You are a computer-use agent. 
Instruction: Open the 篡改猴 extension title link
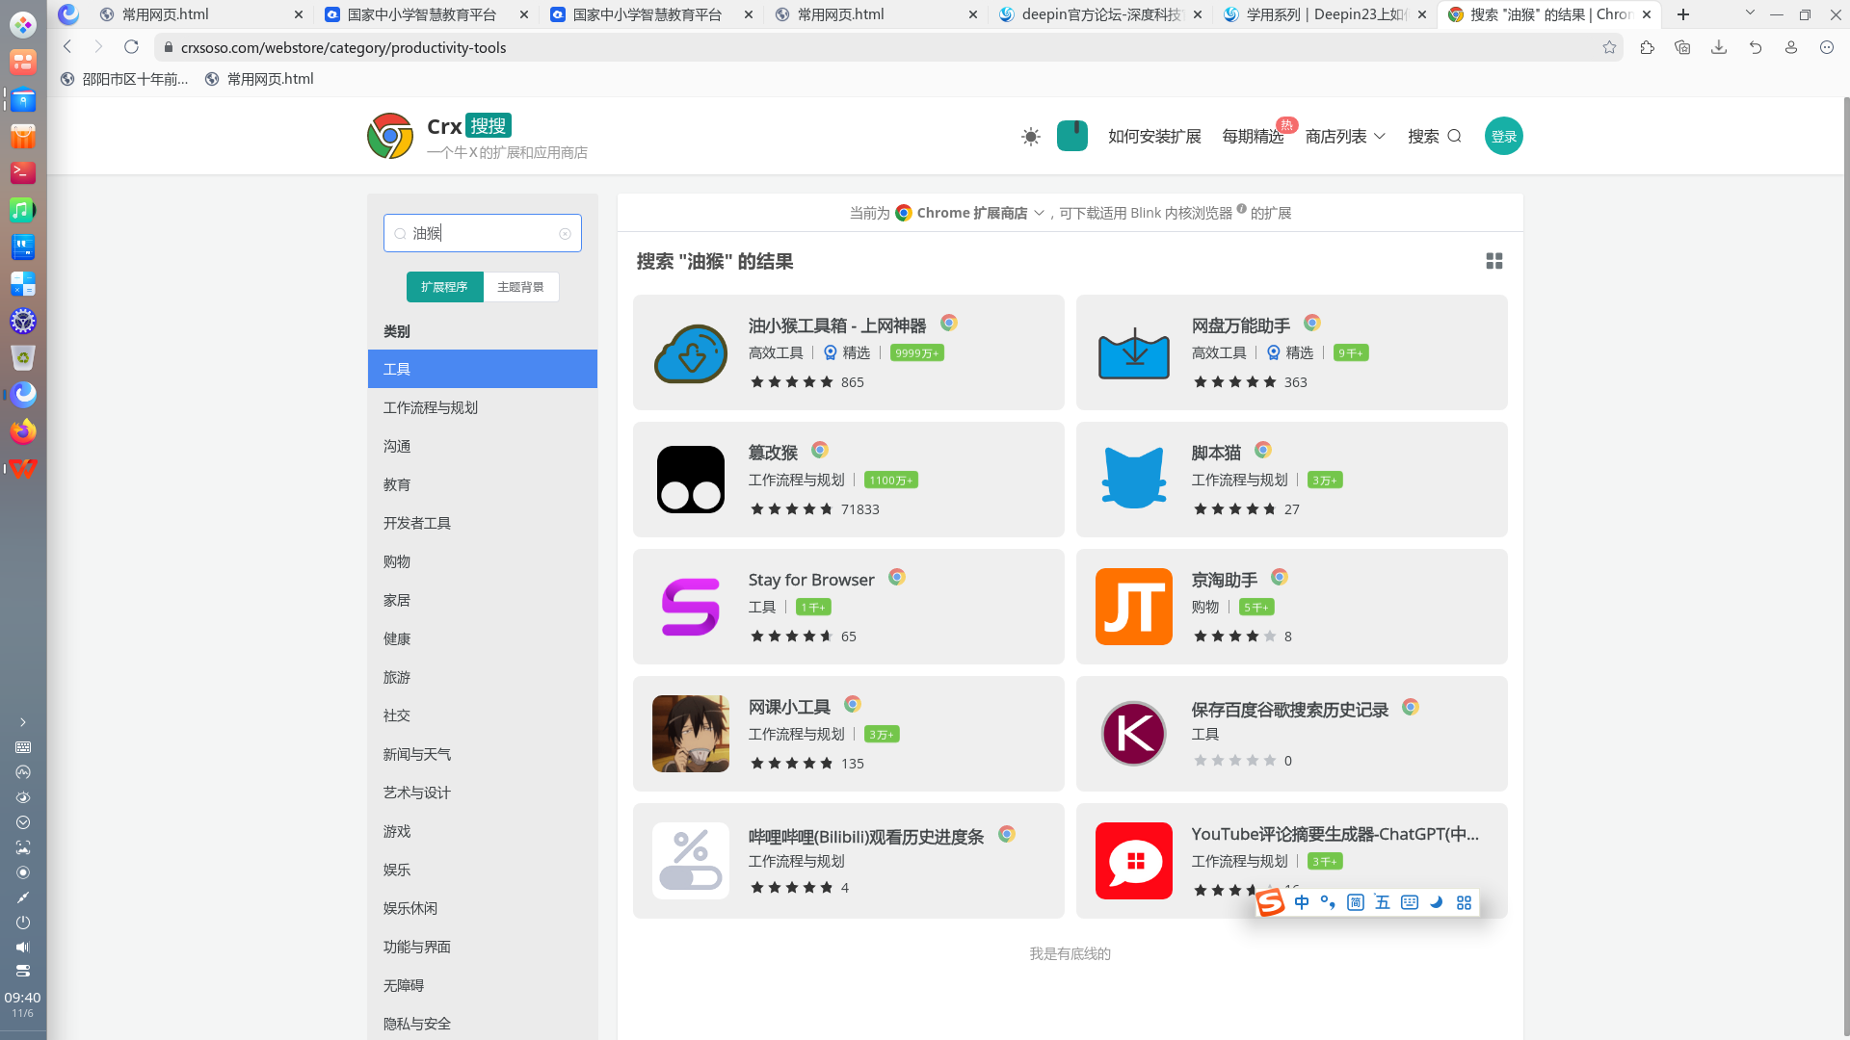coord(773,453)
